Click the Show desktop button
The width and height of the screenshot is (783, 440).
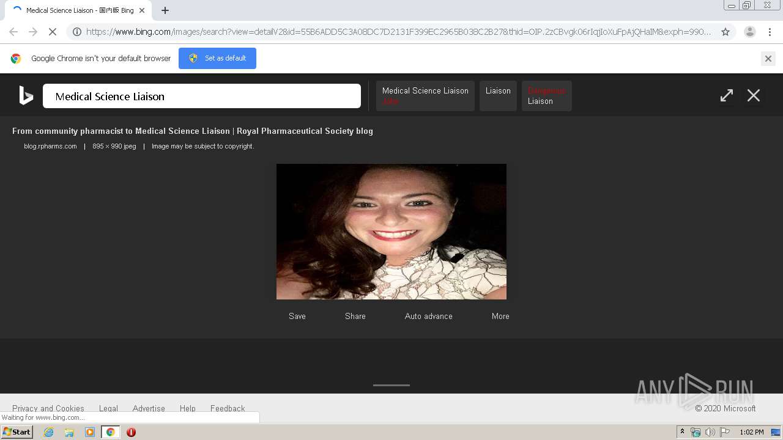click(777, 432)
